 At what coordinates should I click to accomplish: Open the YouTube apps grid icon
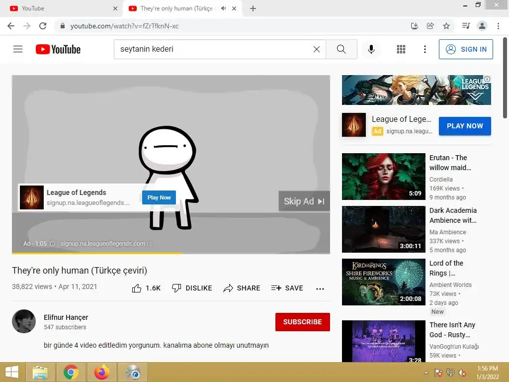coord(401,49)
